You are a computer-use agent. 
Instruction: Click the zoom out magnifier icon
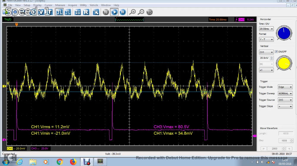tap(141, 12)
